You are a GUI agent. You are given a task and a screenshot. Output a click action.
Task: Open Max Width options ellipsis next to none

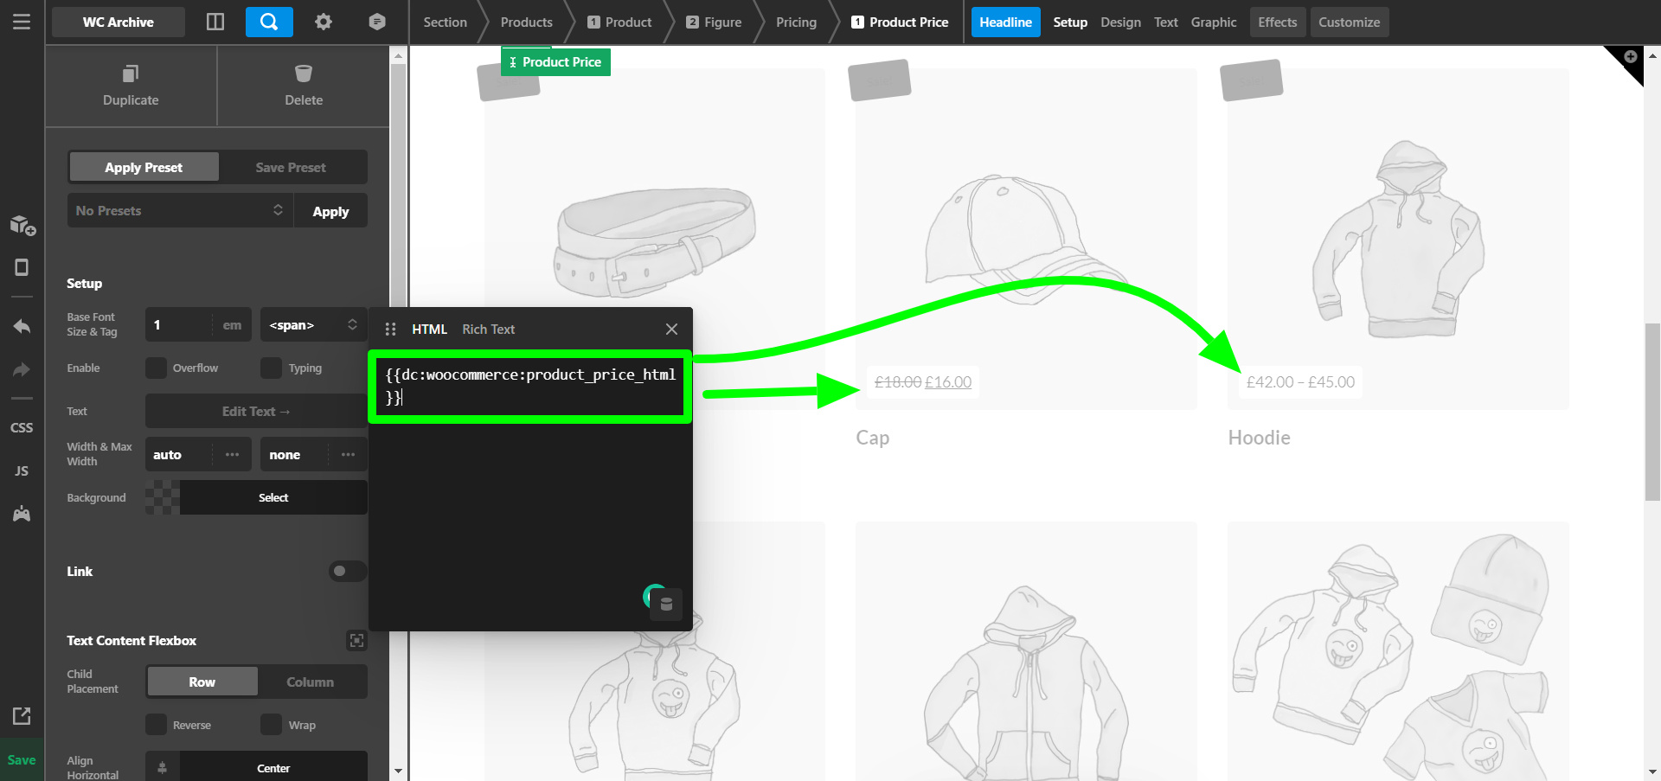[x=348, y=454]
